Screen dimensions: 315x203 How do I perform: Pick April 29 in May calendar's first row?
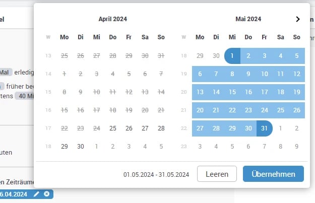[200, 56]
